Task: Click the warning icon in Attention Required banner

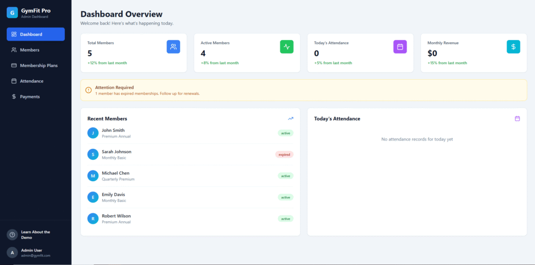Action: pos(88,90)
